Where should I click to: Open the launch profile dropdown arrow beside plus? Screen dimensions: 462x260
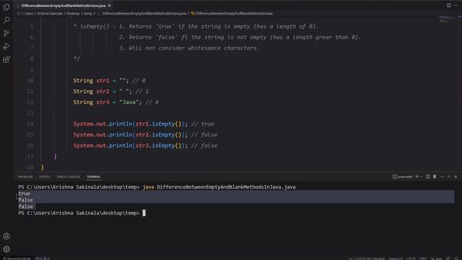[x=422, y=176]
